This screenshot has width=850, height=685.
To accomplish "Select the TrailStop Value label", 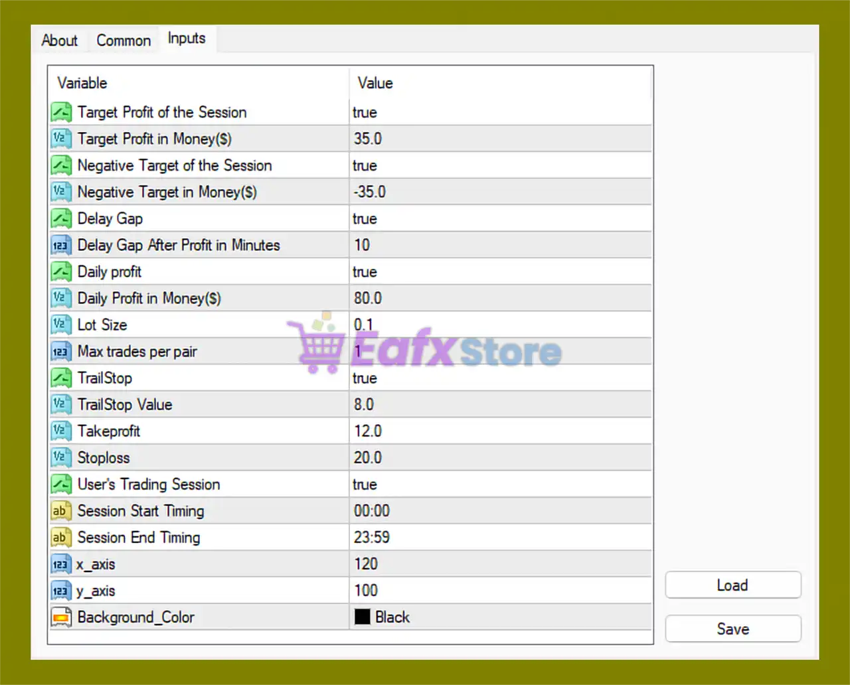I will tap(125, 404).
